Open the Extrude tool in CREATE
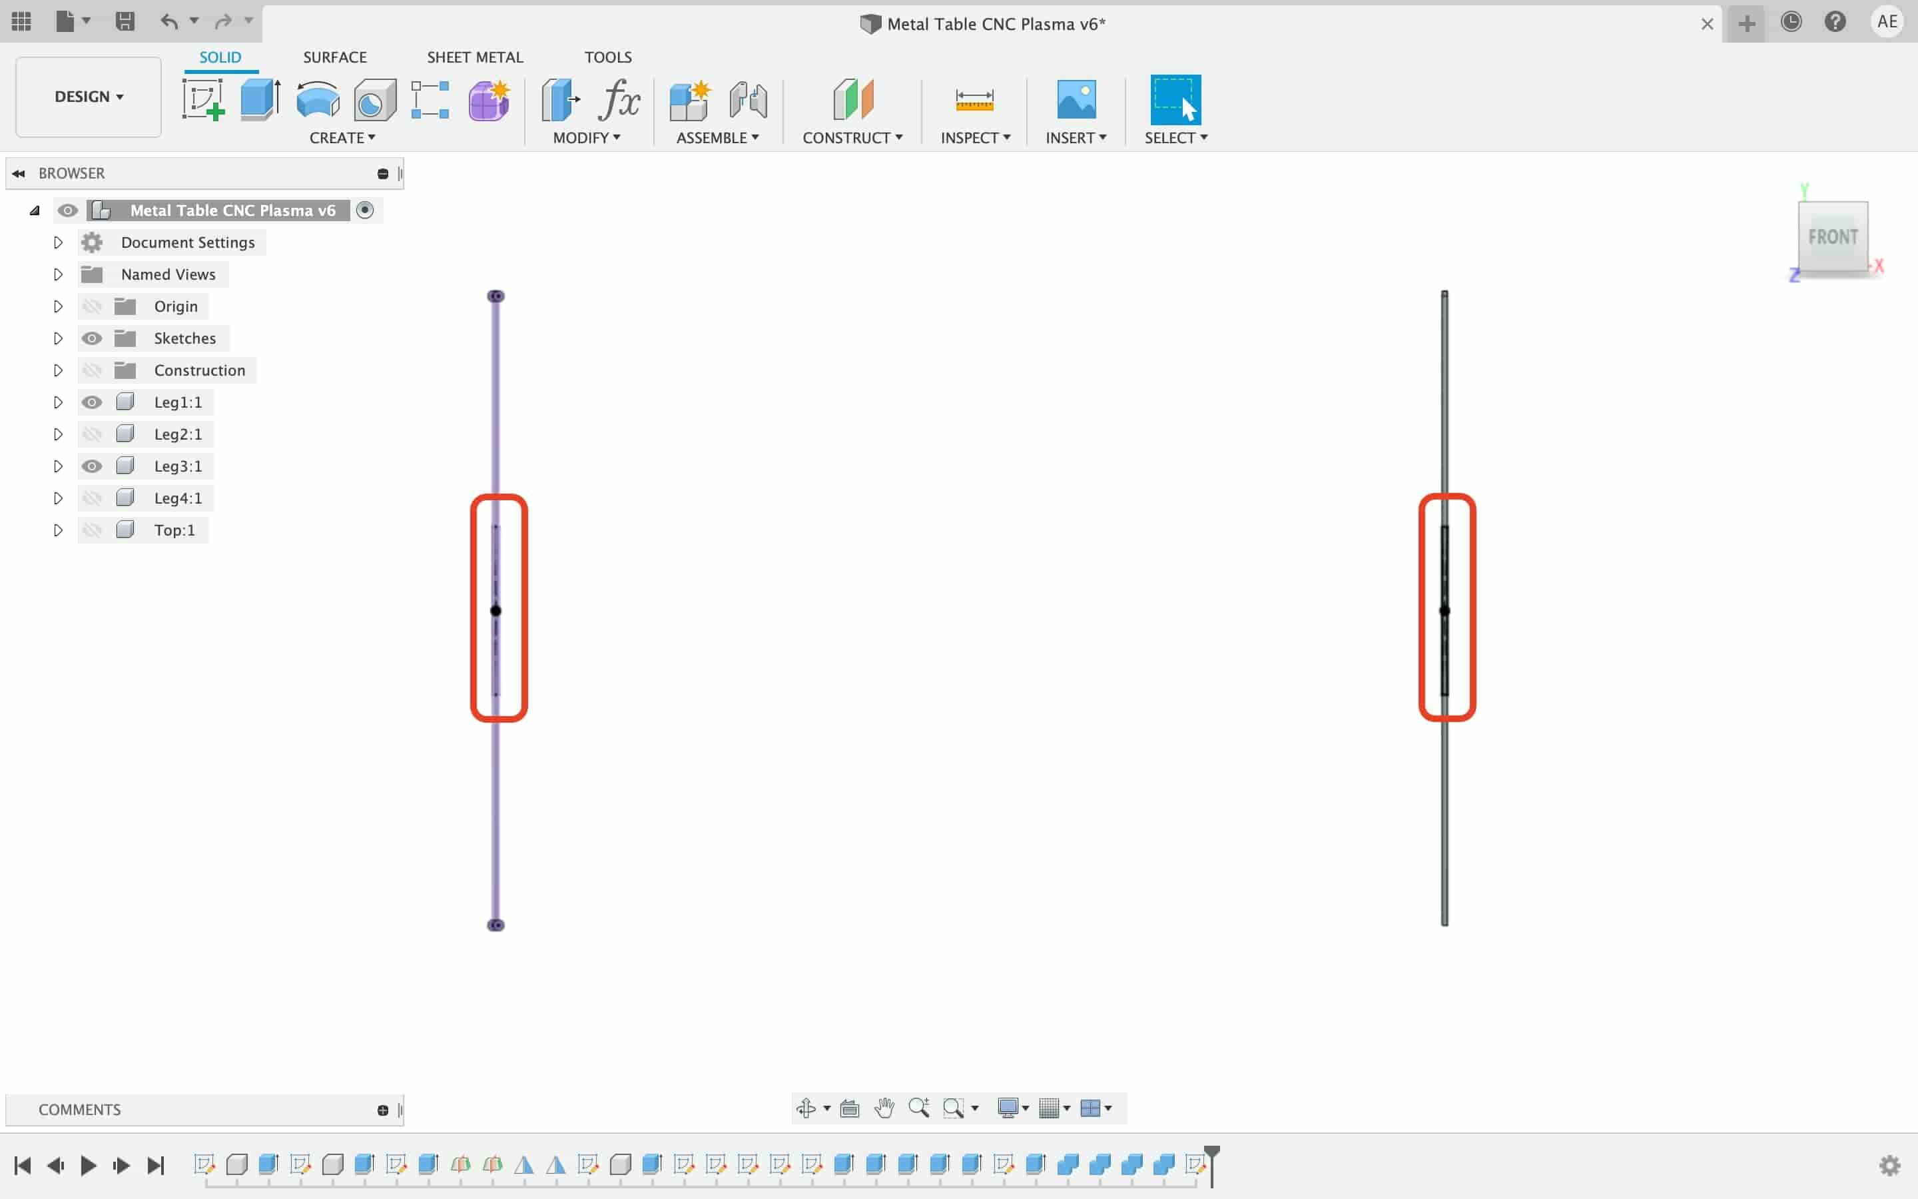The image size is (1918, 1199). point(261,98)
